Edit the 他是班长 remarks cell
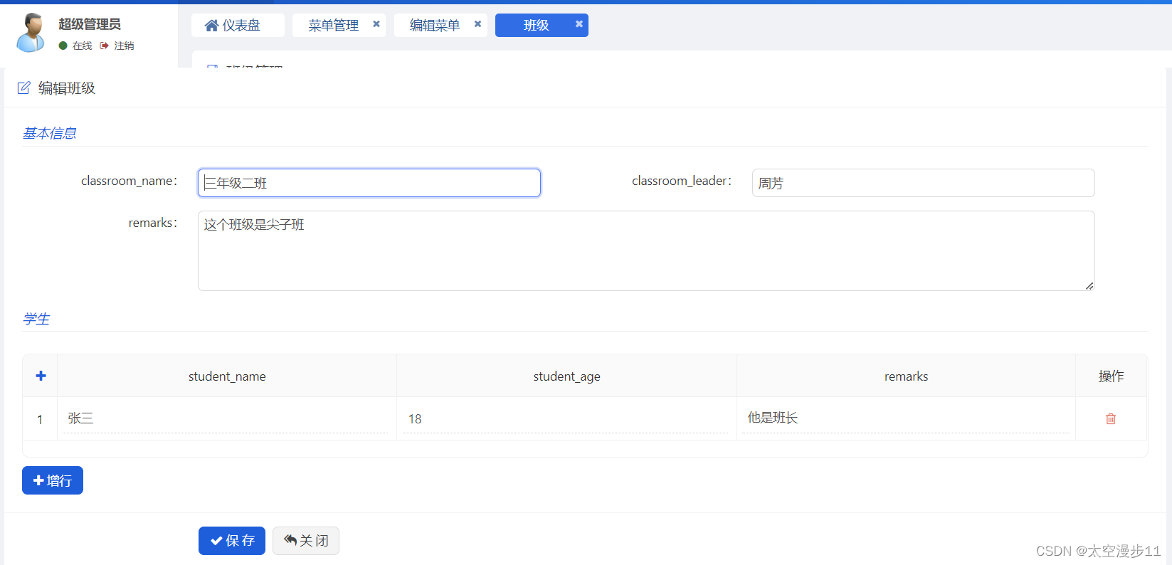 click(905, 418)
